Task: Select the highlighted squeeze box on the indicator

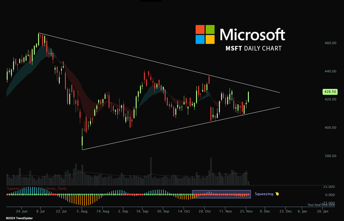Action: click(x=222, y=194)
